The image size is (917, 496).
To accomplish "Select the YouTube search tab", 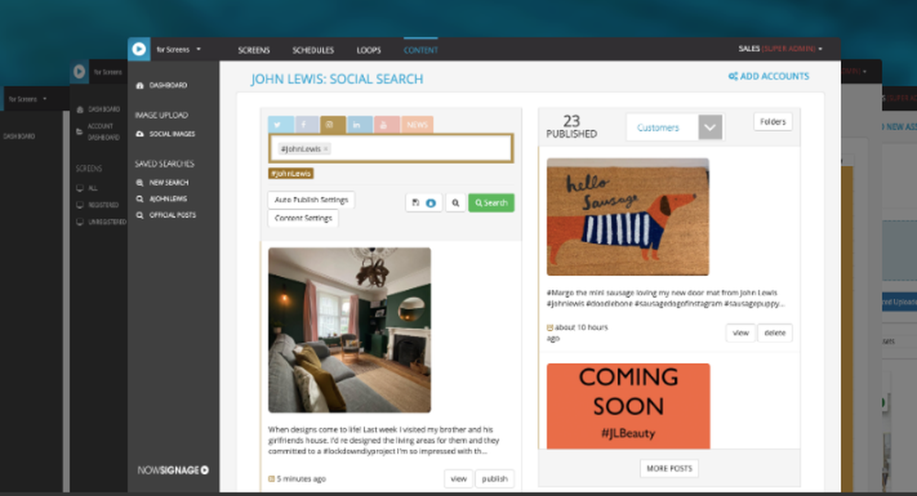I will coord(387,125).
